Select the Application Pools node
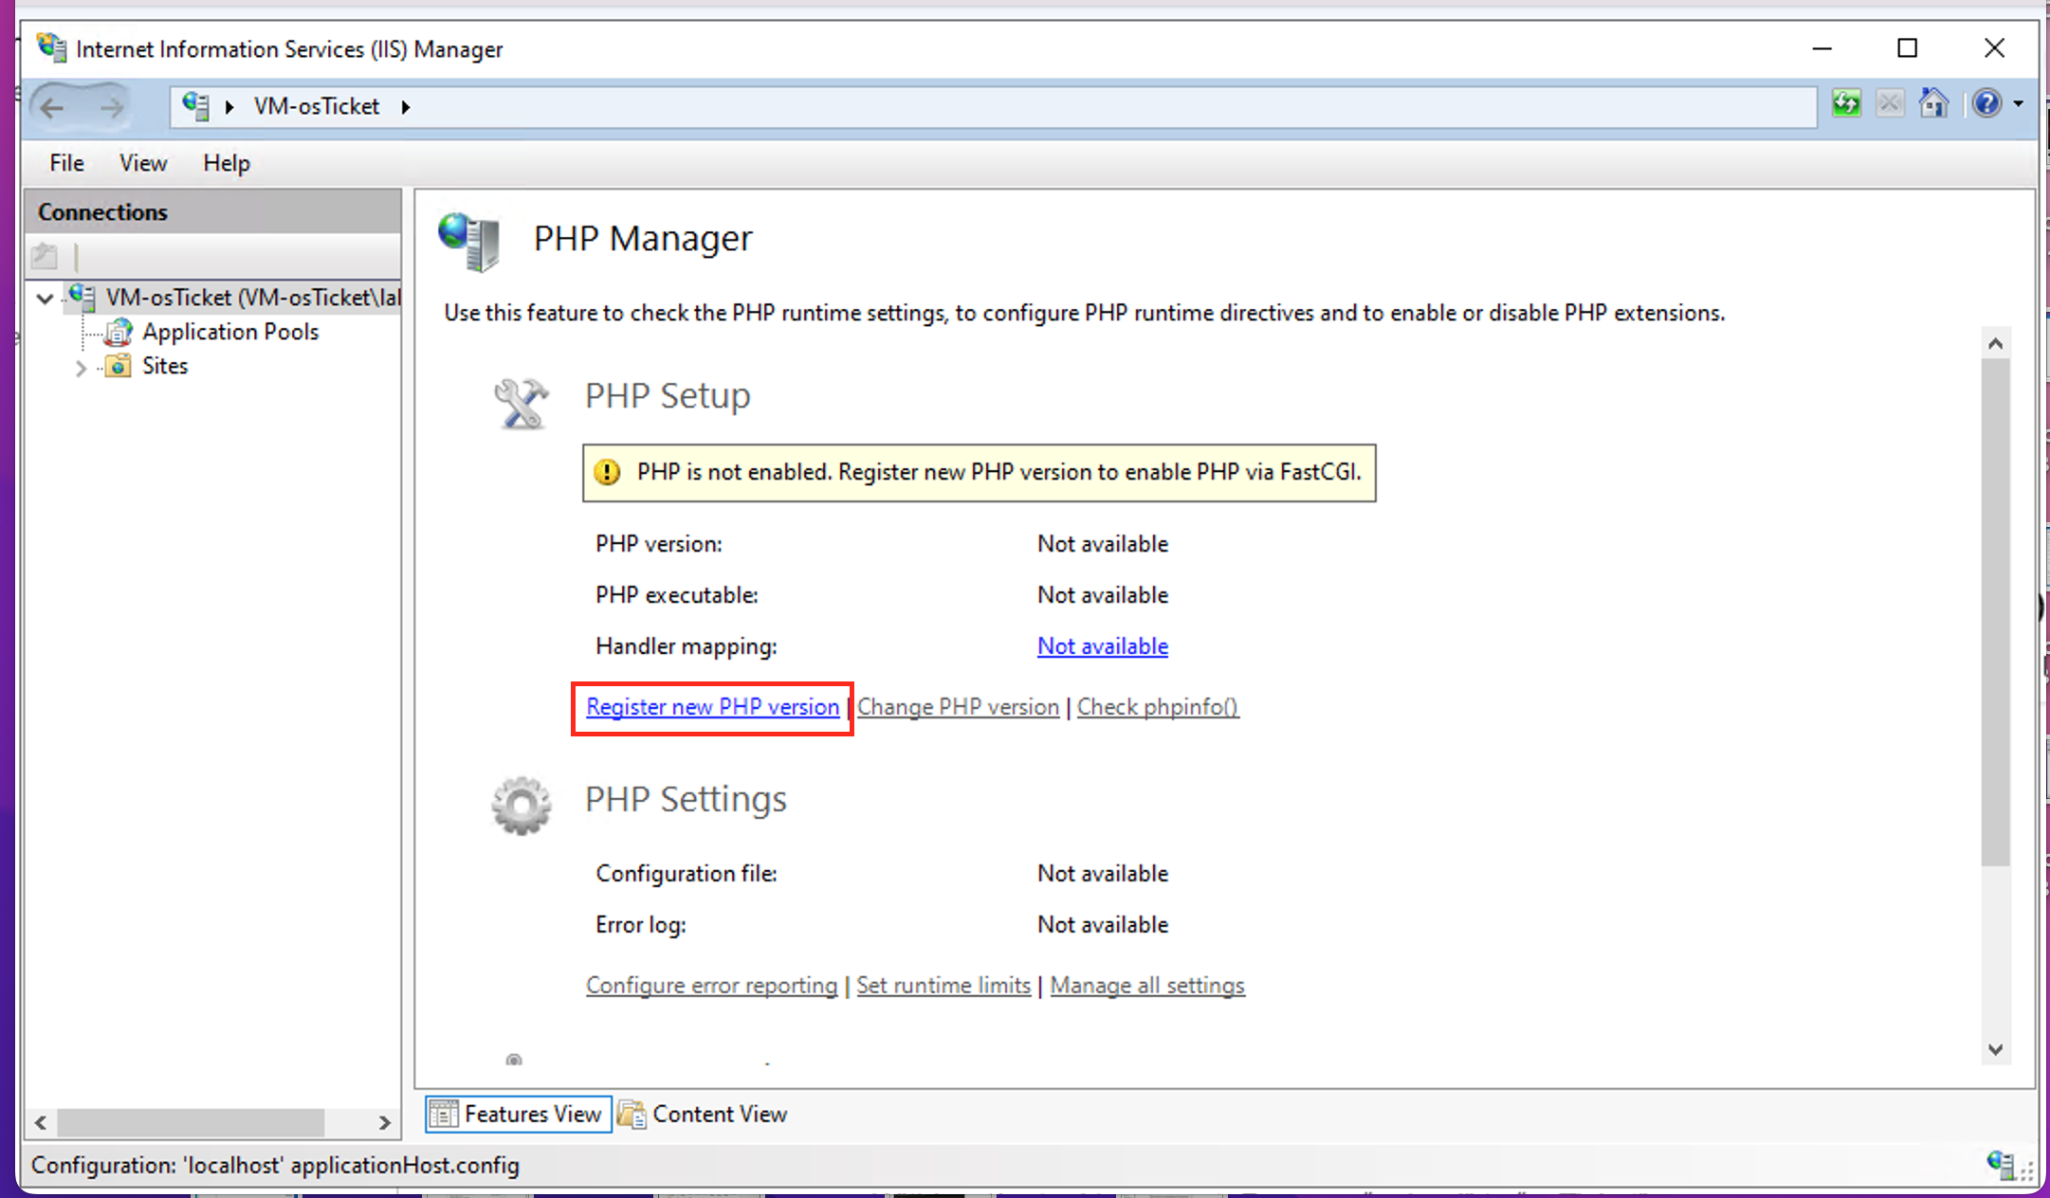Image resolution: width=2050 pixels, height=1198 pixels. 229,332
